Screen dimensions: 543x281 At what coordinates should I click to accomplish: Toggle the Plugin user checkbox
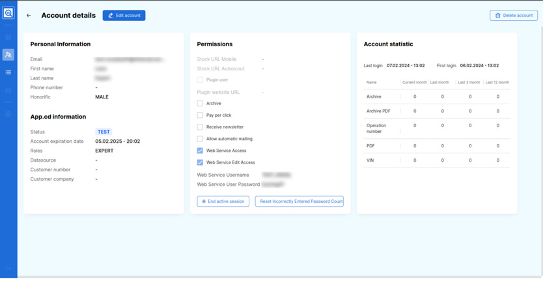coord(201,80)
